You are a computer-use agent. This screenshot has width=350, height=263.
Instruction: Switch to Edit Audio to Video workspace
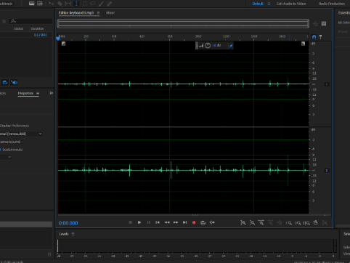(291, 4)
